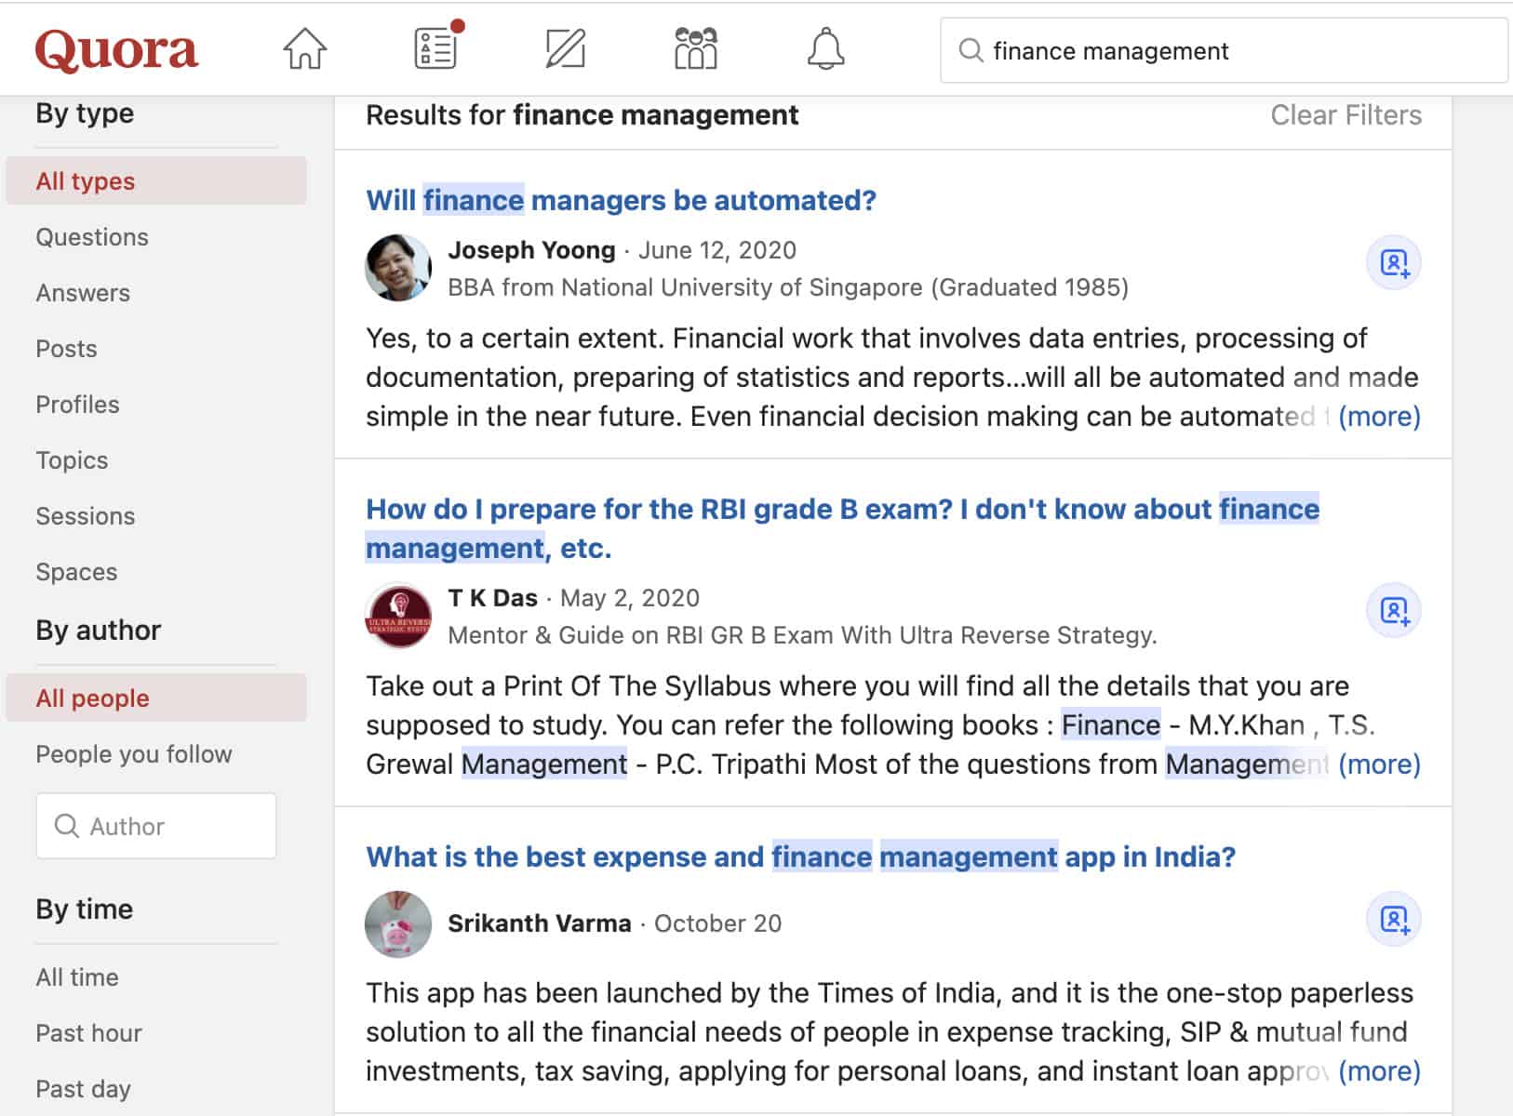Viewport: 1513px width, 1116px height.
Task: Filter results by Questions only
Action: (x=92, y=237)
